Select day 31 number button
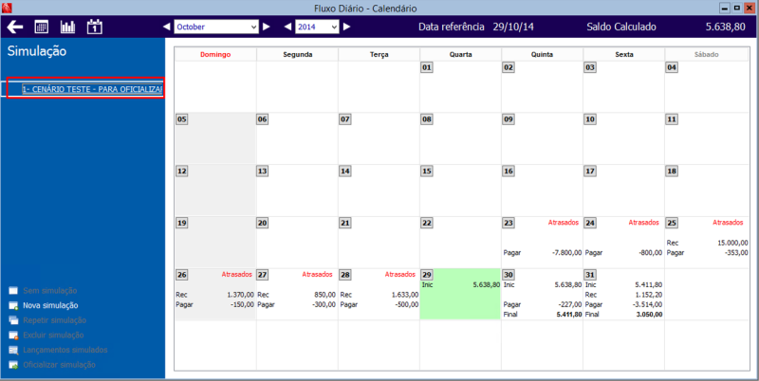 589,275
